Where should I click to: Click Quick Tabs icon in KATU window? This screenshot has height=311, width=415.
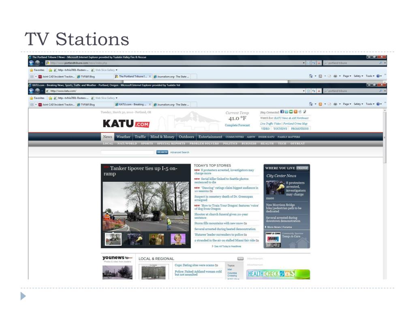tap(32, 104)
